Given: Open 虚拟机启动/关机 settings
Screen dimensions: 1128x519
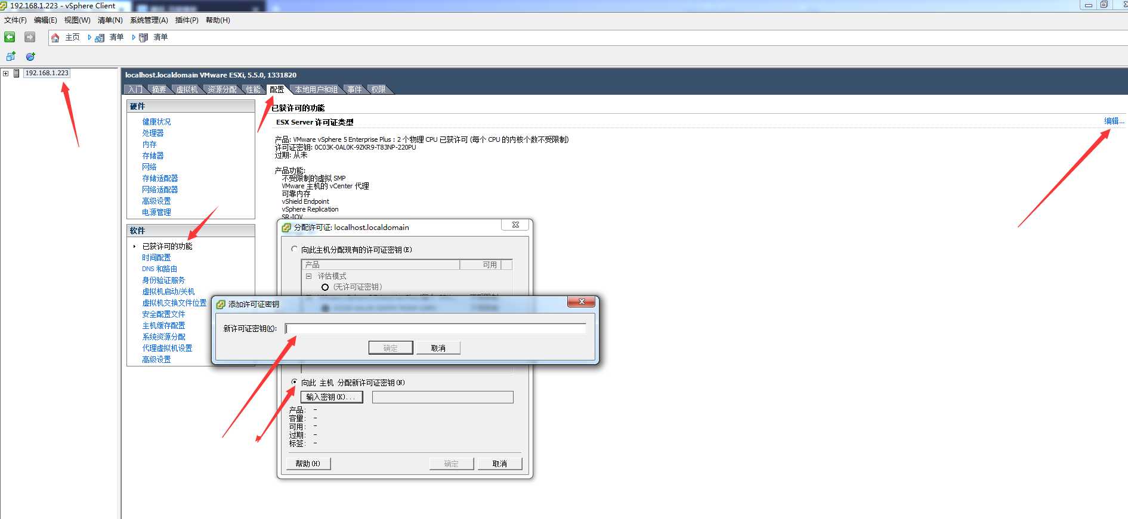Looking at the screenshot, I should 168,291.
